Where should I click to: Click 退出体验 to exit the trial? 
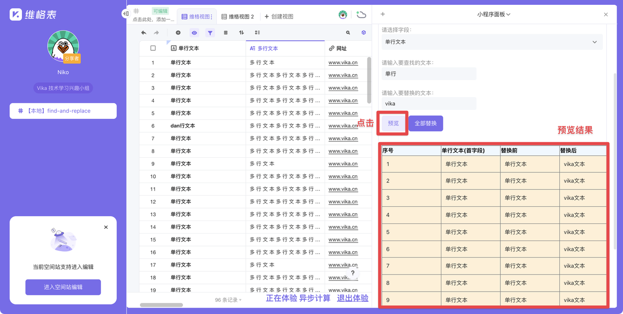[x=352, y=298]
